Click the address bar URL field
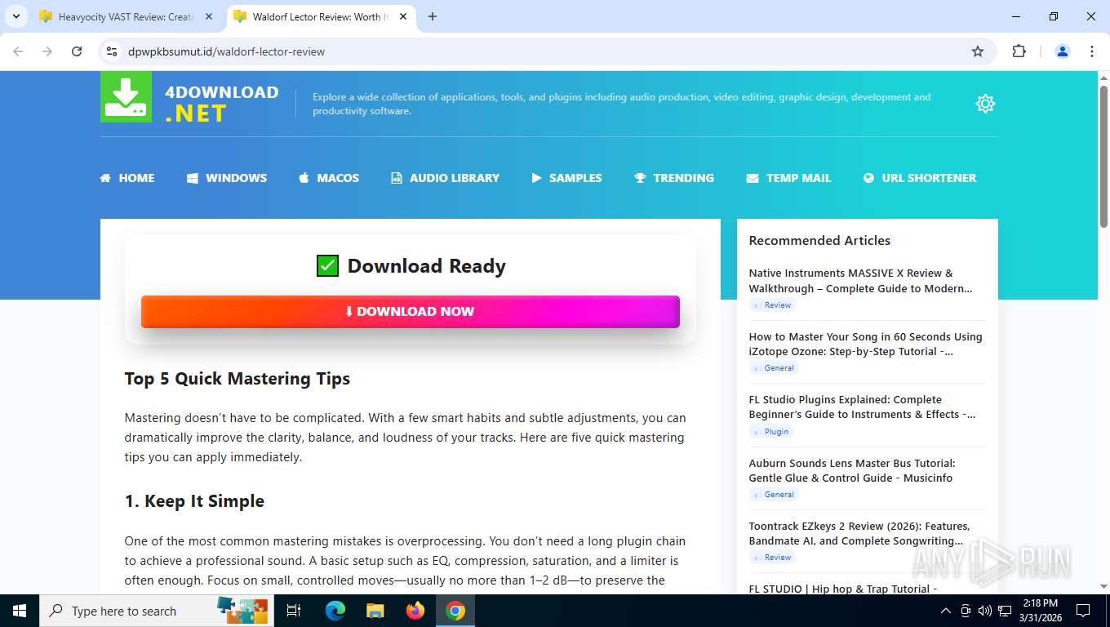 547,51
